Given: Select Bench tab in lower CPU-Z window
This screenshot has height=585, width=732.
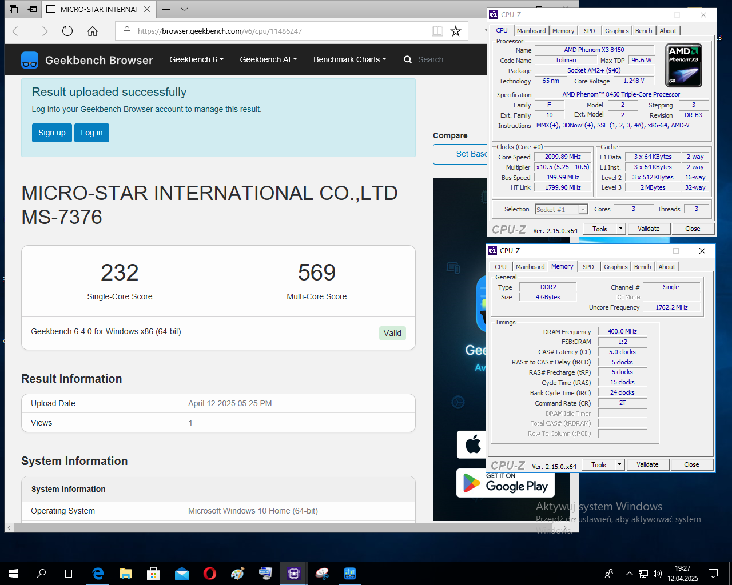Looking at the screenshot, I should pyautogui.click(x=642, y=267).
